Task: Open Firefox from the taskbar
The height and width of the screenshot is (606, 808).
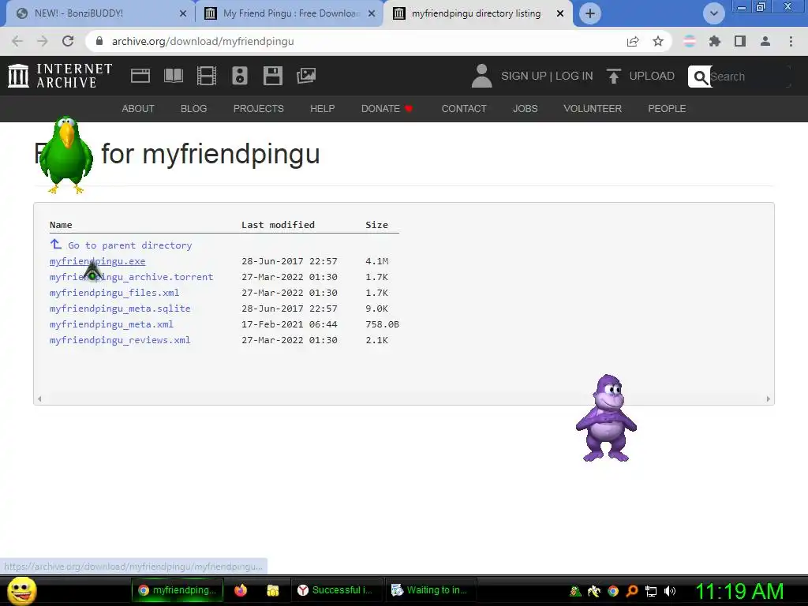Action: tap(241, 590)
